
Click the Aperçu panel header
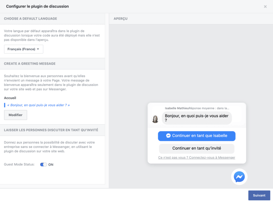(x=120, y=18)
